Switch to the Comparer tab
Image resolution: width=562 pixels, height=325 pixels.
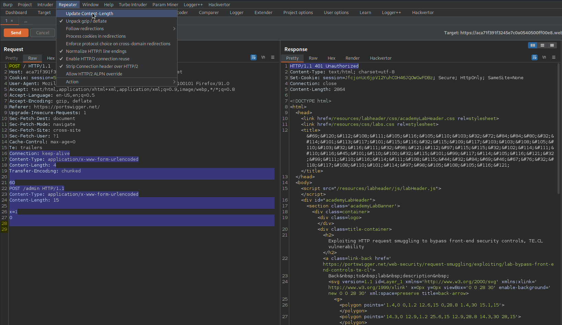click(209, 13)
